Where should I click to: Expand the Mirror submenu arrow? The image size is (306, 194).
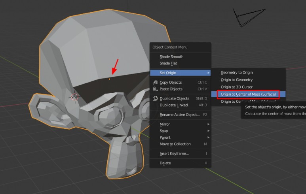pyautogui.click(x=209, y=124)
